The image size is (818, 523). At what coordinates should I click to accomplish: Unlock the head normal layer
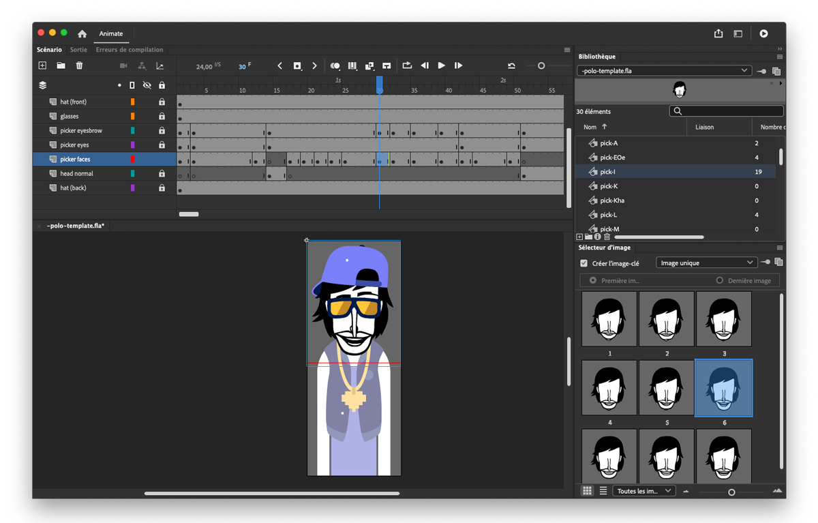point(162,173)
